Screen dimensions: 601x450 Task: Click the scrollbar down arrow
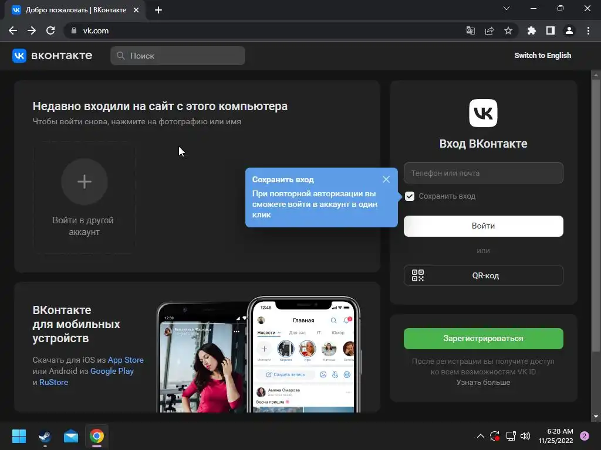pos(596,417)
